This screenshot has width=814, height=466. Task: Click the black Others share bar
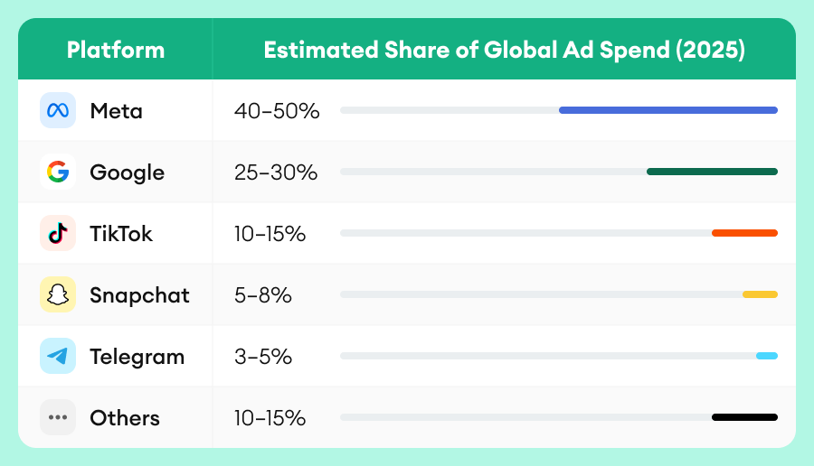(x=744, y=417)
